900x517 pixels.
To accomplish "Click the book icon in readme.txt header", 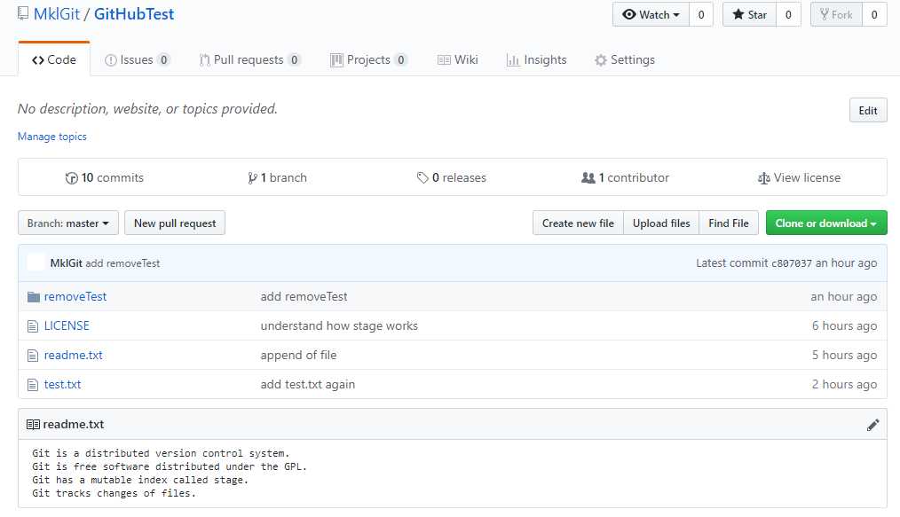I will tap(34, 425).
